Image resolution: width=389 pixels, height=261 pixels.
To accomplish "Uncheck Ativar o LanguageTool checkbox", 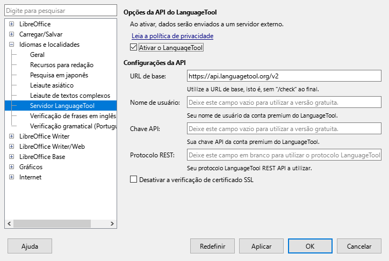I will [133, 47].
